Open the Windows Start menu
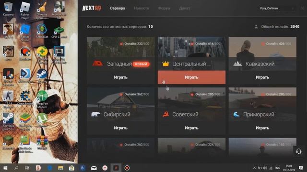 [x=5, y=168]
